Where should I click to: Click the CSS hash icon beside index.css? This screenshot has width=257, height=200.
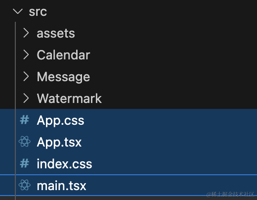click(24, 163)
